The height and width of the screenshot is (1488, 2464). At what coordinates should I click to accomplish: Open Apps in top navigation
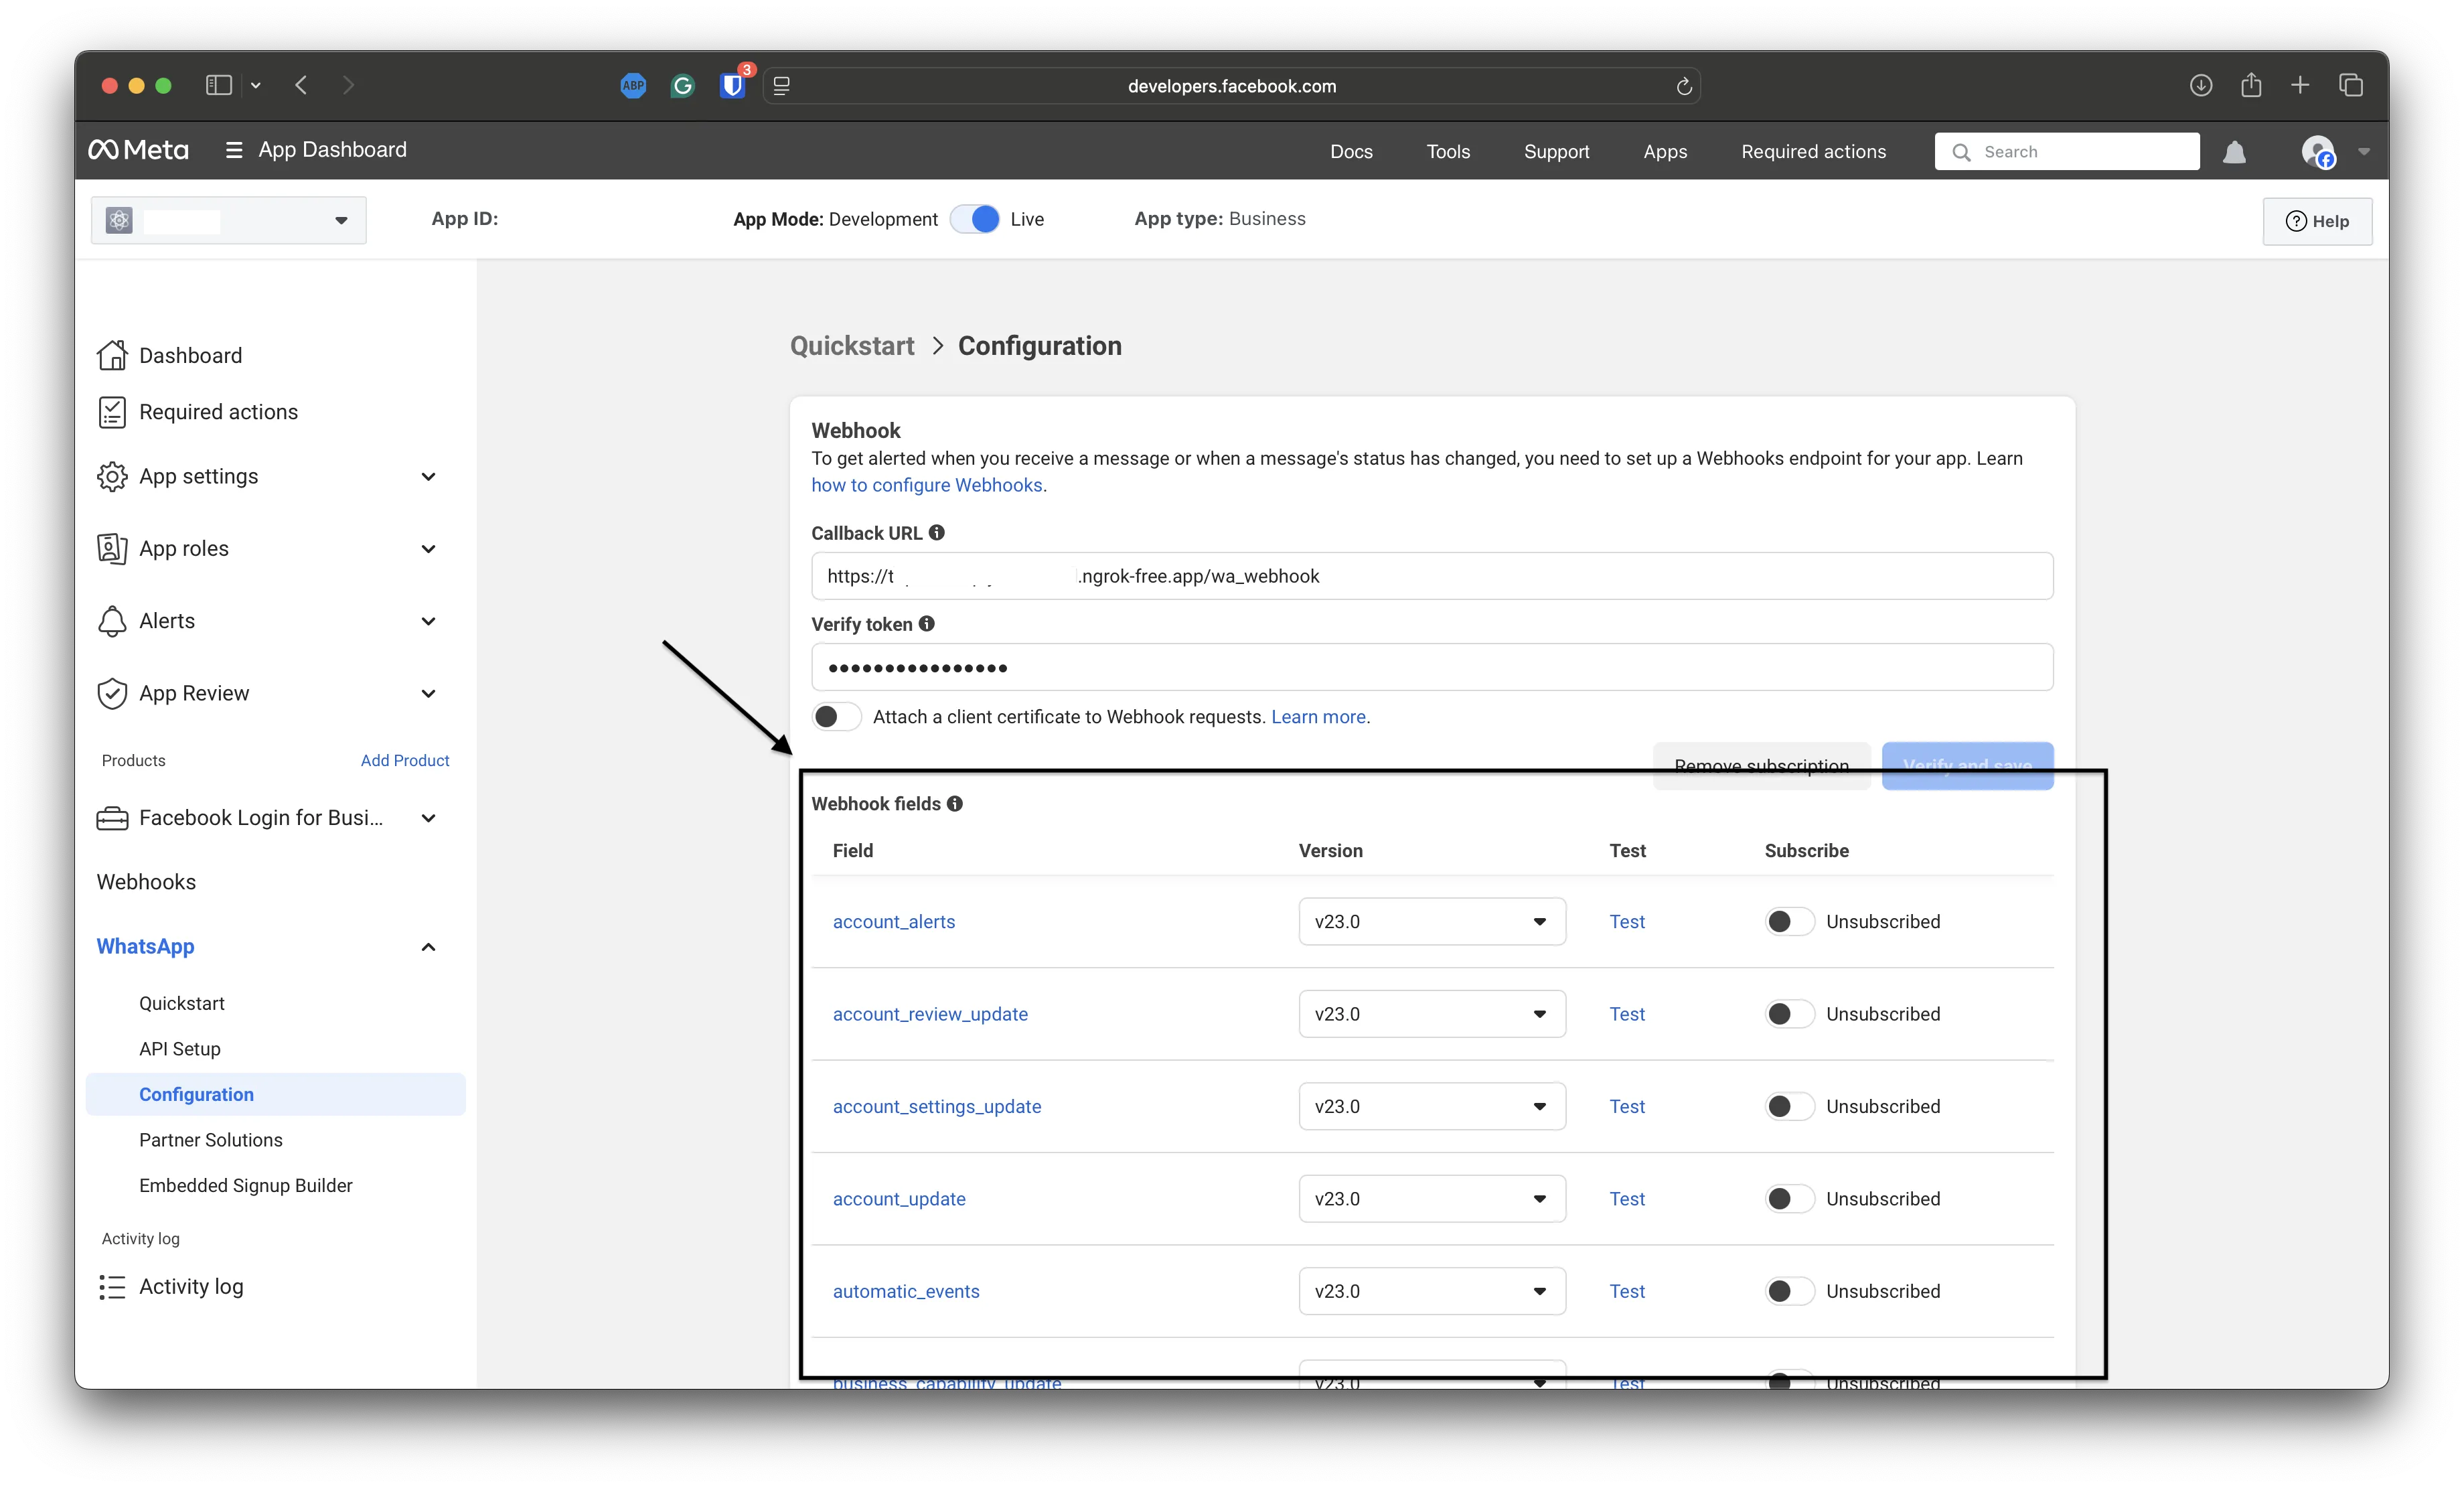[x=1665, y=152]
